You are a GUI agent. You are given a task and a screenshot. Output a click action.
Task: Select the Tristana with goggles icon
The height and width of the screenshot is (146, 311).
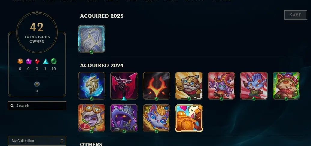click(91, 118)
